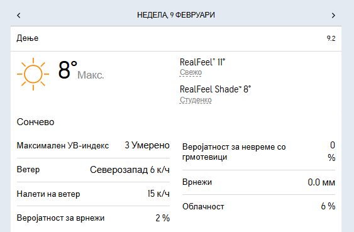Select the RealFeel 11° text

coord(202,62)
